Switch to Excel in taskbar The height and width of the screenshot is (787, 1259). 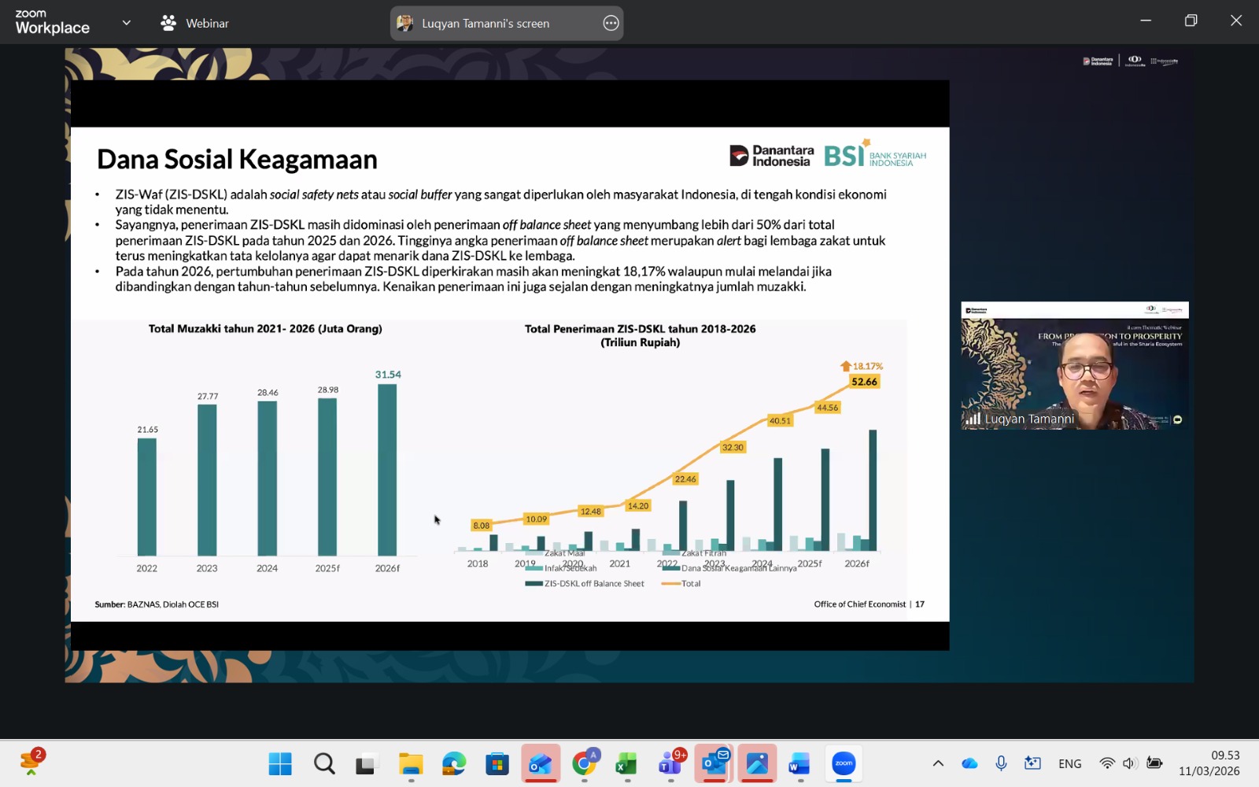[626, 763]
